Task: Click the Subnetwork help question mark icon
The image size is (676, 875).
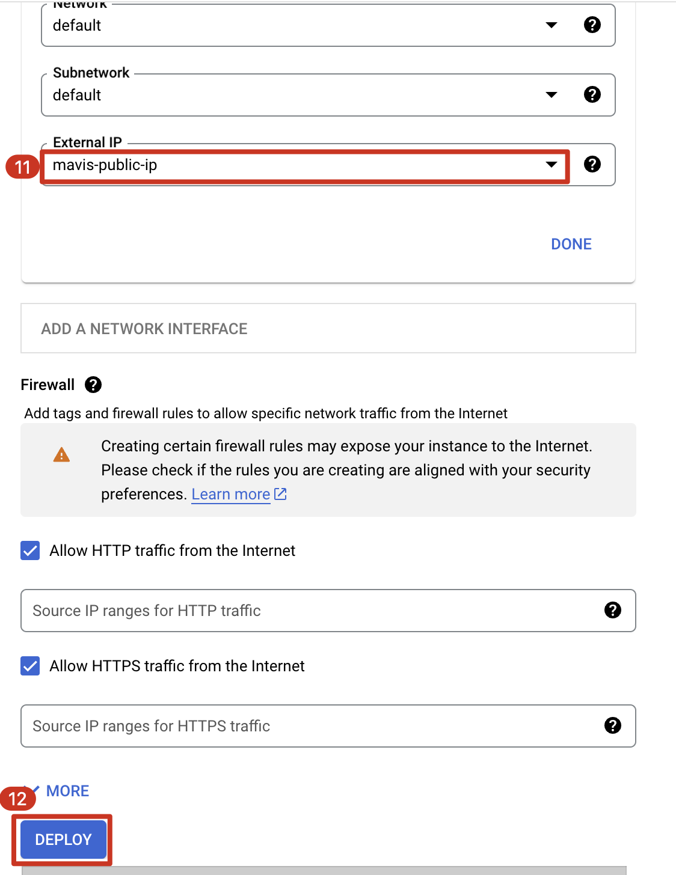Action: pyautogui.click(x=592, y=94)
